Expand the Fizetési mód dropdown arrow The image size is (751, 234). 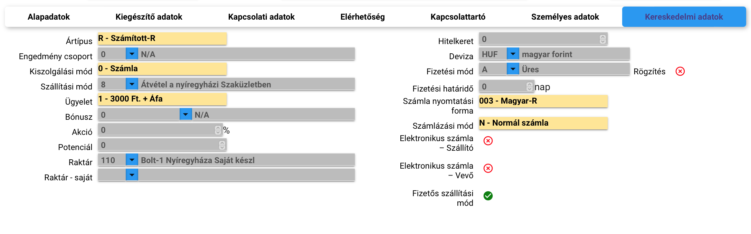(x=513, y=69)
